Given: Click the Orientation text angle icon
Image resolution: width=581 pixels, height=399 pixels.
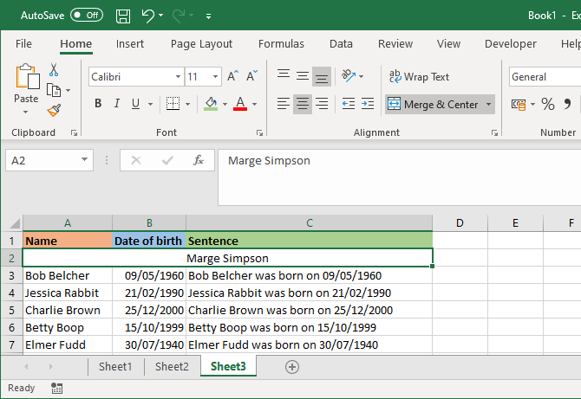Looking at the screenshot, I should click(349, 75).
